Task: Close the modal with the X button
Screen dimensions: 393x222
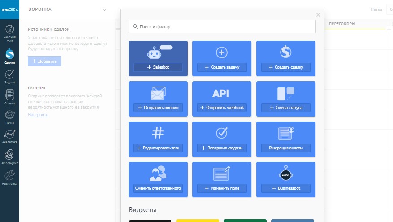Action: (x=318, y=15)
